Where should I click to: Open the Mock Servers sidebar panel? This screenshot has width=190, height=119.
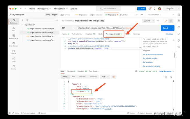[14, 44]
